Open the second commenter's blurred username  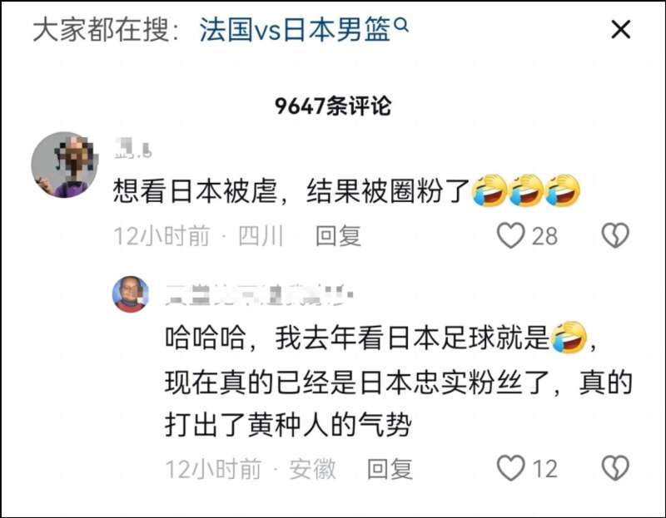point(259,295)
